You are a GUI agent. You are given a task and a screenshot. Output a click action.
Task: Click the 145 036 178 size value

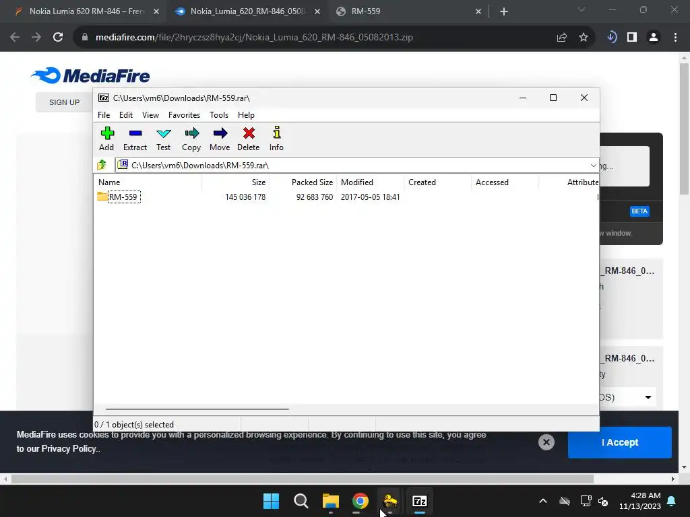click(245, 197)
